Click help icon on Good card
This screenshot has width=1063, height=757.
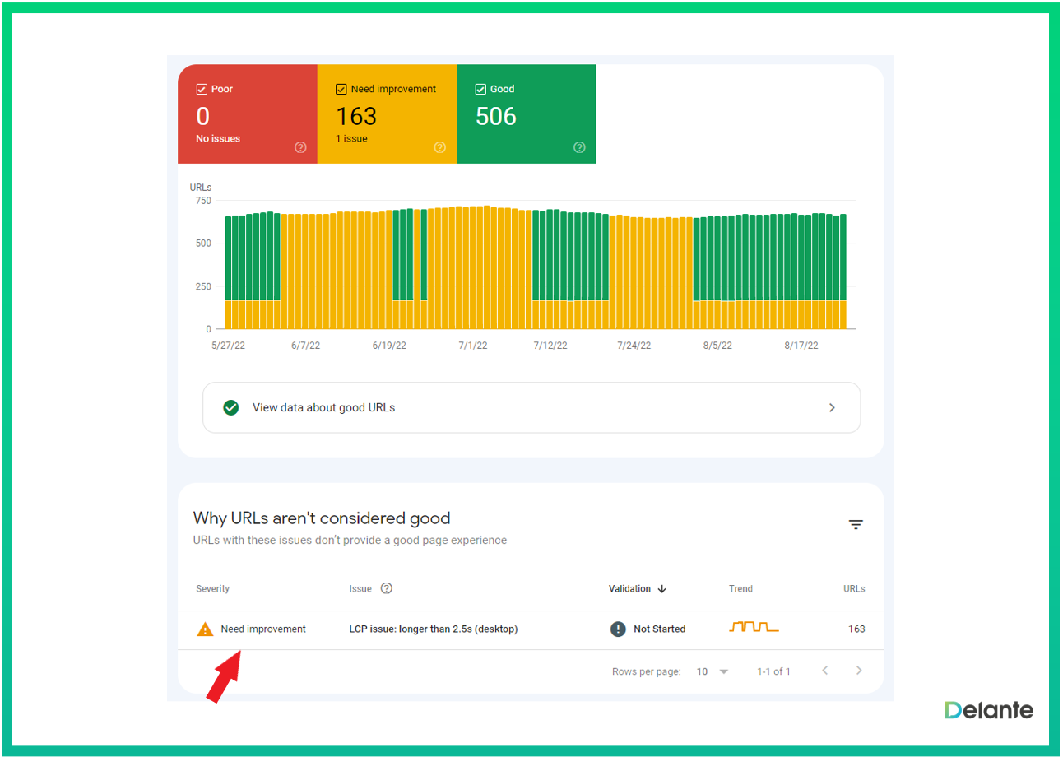pos(579,147)
